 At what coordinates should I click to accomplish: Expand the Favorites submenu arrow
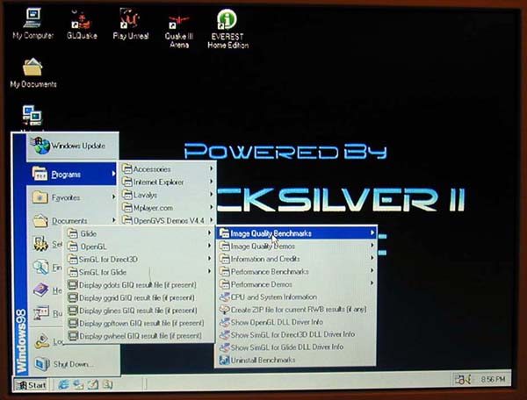tap(113, 197)
